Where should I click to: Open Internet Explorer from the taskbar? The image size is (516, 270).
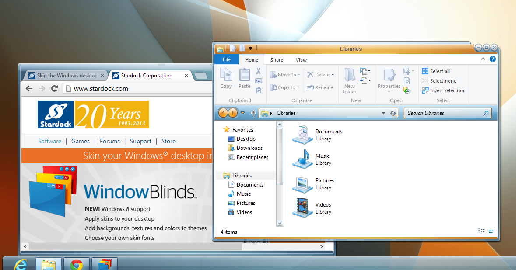pyautogui.click(x=21, y=265)
